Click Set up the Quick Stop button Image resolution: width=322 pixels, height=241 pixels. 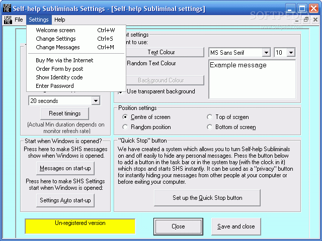[x=207, y=198]
